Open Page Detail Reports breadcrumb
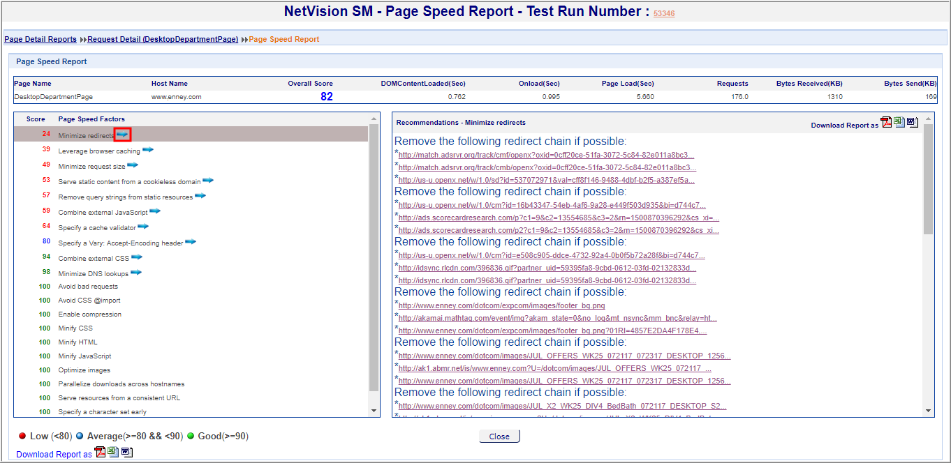951x463 pixels. click(x=40, y=39)
